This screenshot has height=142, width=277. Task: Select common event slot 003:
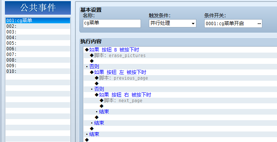click(x=38, y=32)
